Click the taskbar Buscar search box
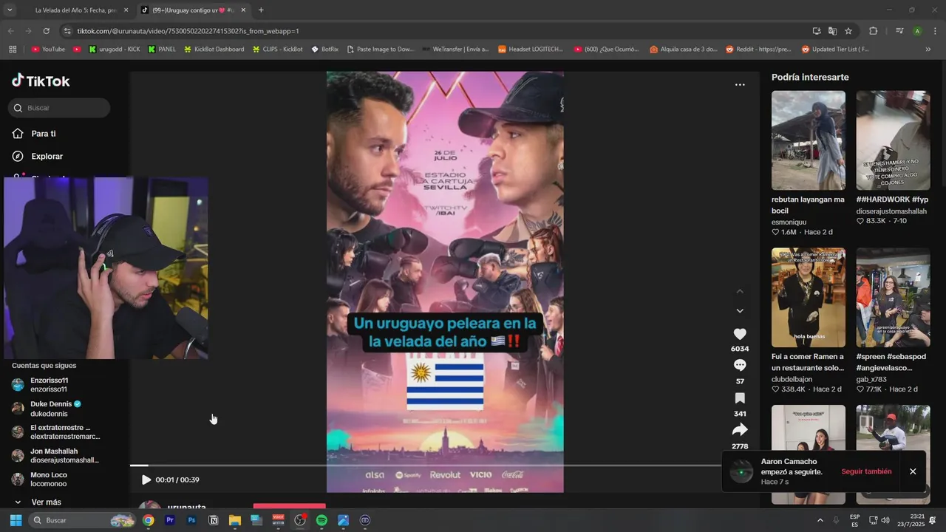 (81, 520)
